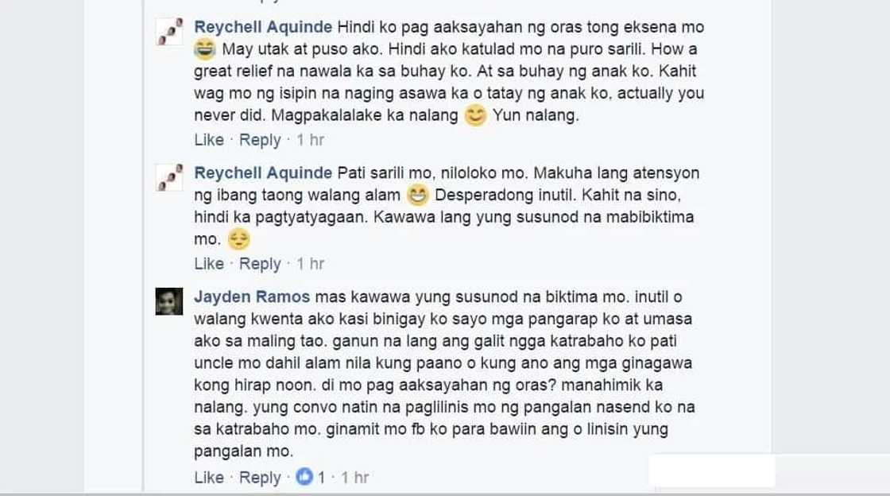Click the blue thumbs-up reaction icon

(305, 477)
